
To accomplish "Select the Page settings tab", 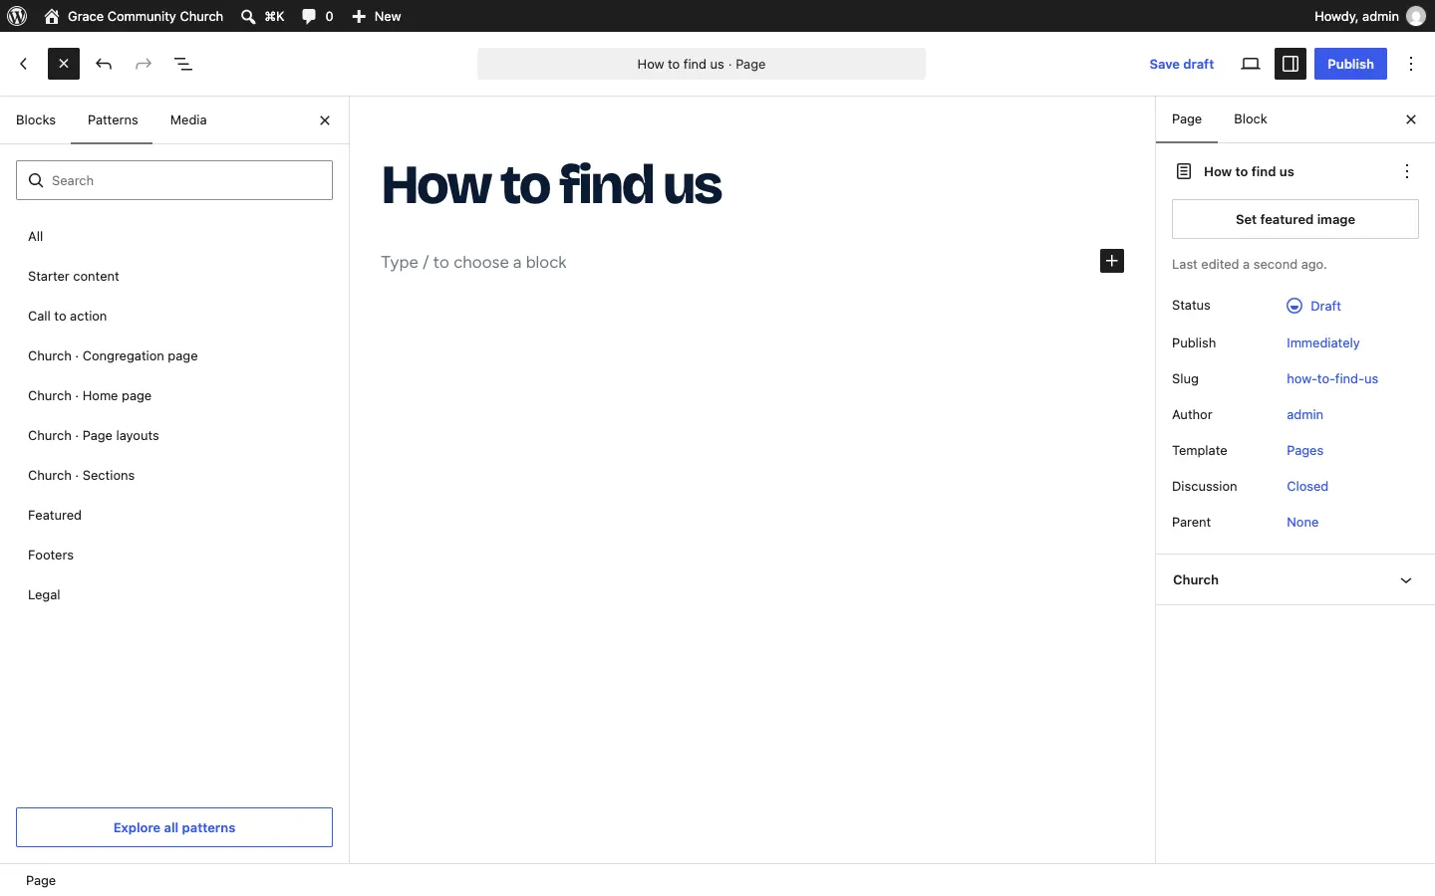I will pyautogui.click(x=1187, y=119).
